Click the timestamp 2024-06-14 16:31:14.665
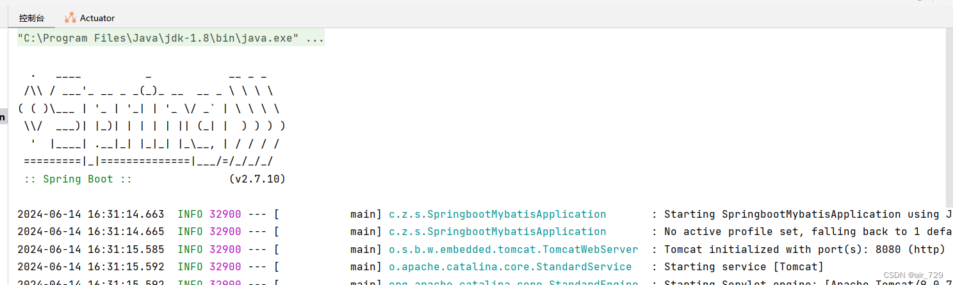The height and width of the screenshot is (285, 953). [x=90, y=232]
